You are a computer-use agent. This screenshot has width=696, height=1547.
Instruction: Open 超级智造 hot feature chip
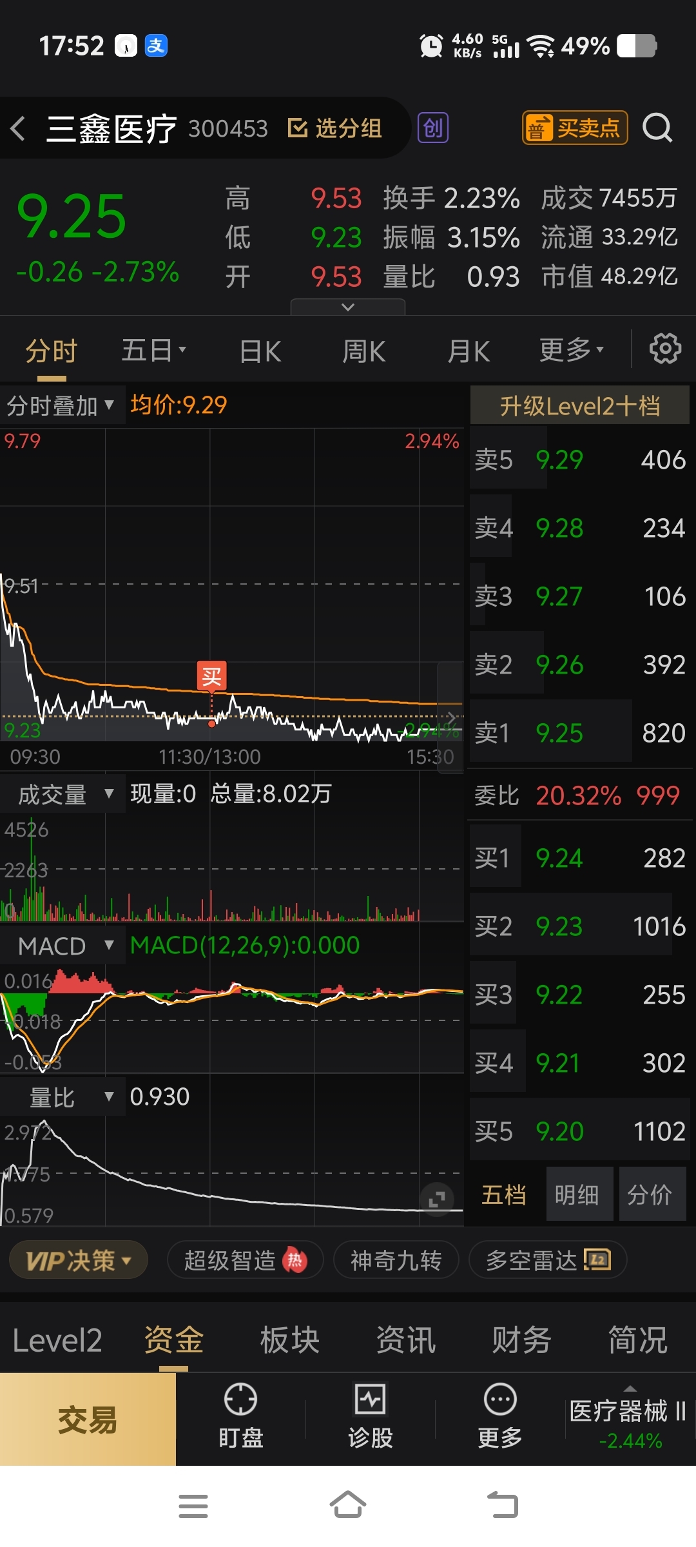pyautogui.click(x=245, y=1260)
